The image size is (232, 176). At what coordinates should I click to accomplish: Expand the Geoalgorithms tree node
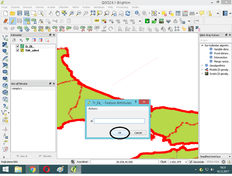(202, 66)
